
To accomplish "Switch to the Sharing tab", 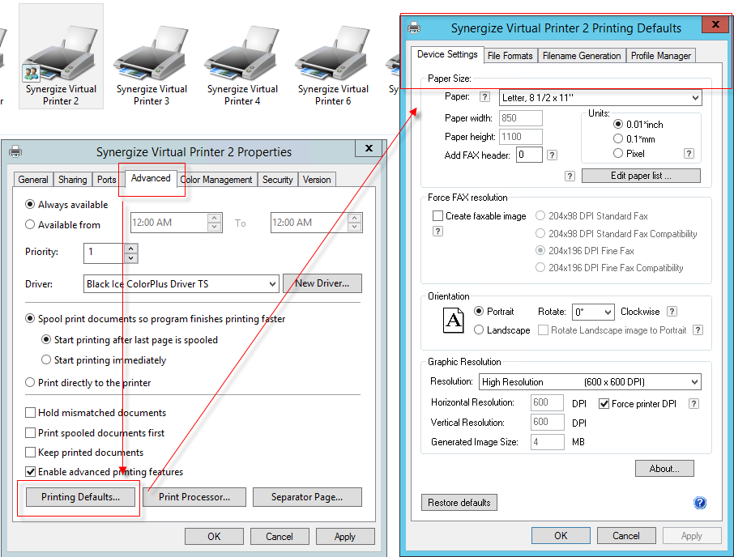I will (x=73, y=180).
